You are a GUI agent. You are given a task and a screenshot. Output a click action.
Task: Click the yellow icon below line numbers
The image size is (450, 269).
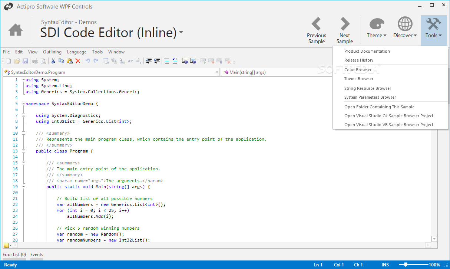click(x=6, y=245)
